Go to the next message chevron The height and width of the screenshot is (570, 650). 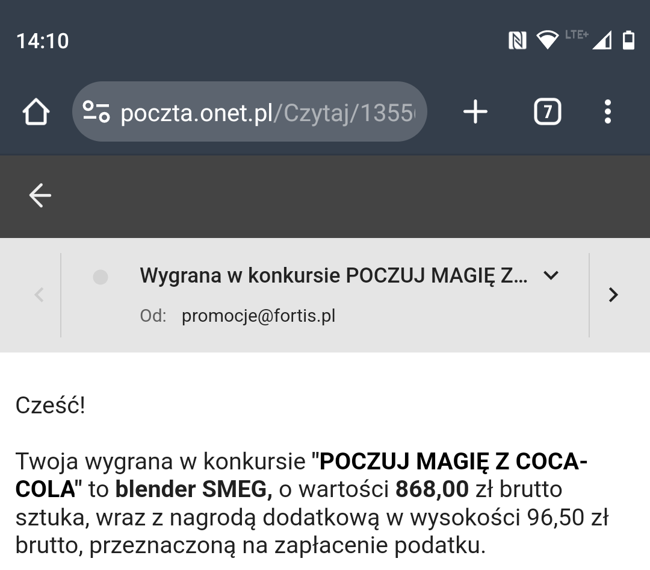click(x=613, y=295)
